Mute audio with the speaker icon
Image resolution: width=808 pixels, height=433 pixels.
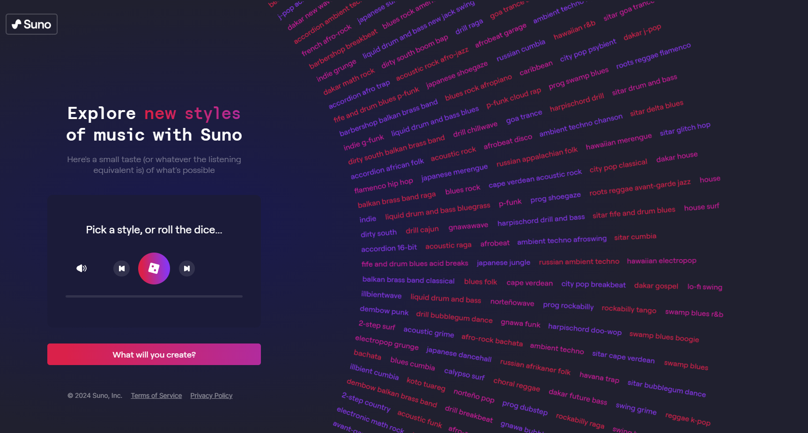pyautogui.click(x=82, y=269)
